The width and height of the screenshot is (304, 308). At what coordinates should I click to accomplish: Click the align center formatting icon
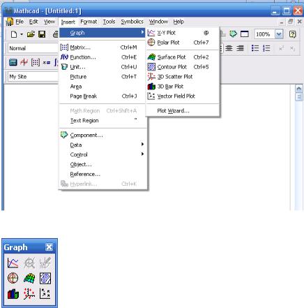(229, 48)
